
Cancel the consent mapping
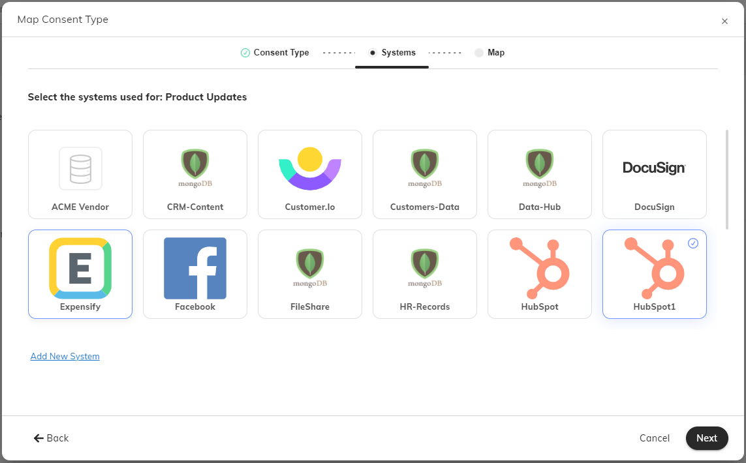(x=654, y=438)
